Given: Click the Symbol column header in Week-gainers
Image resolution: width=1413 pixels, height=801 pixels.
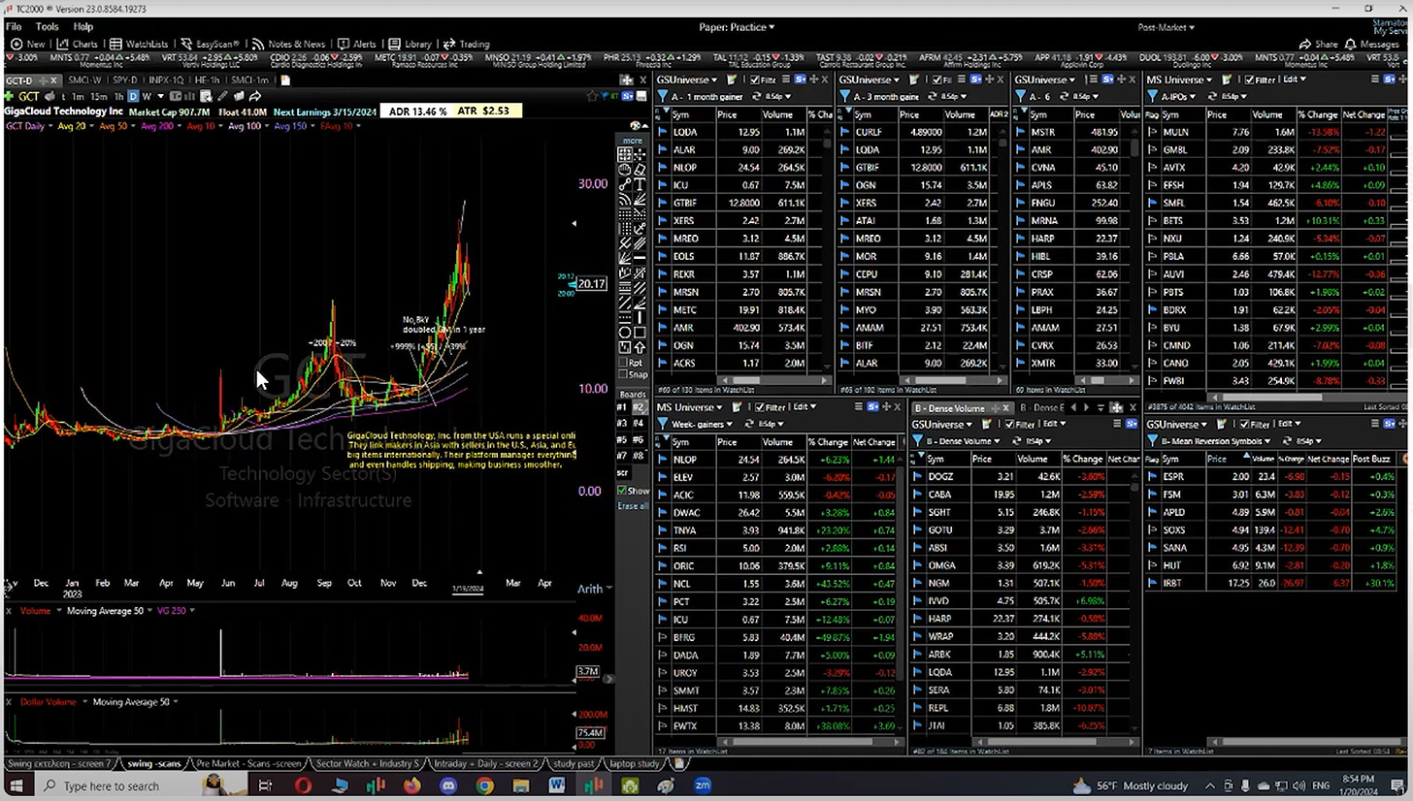Looking at the screenshot, I should 680,441.
